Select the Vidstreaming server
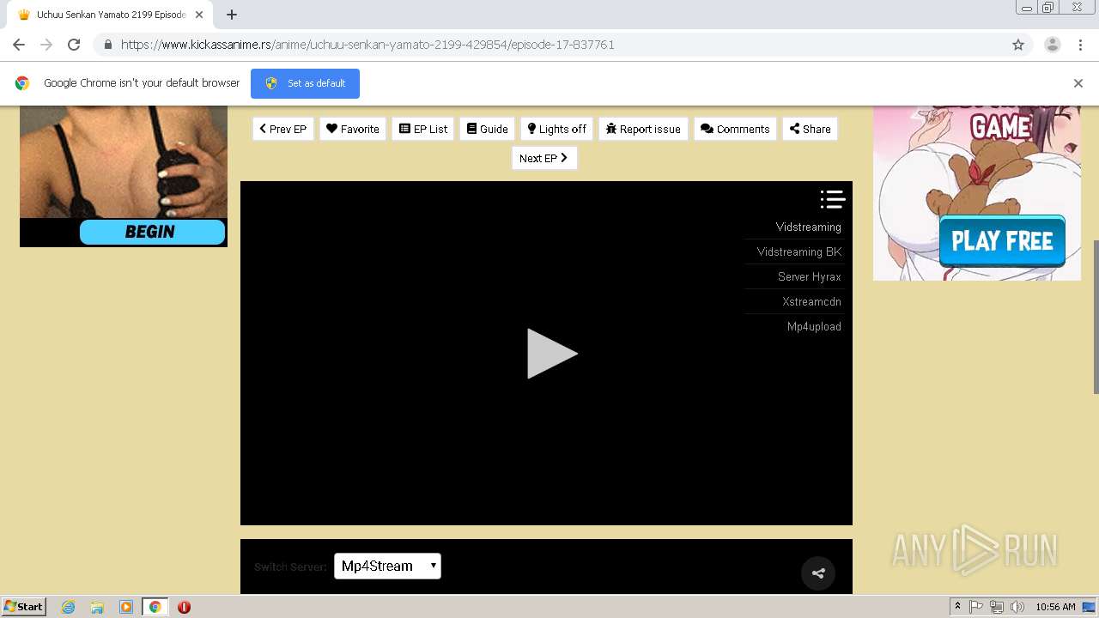 click(808, 227)
